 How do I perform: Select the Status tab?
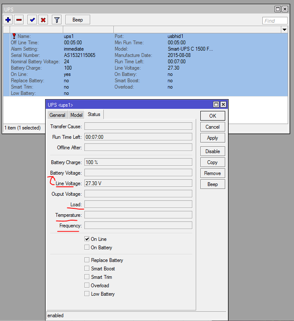(94, 114)
